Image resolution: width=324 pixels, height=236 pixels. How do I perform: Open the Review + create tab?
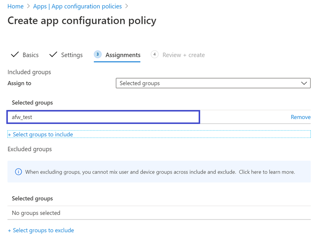[183, 55]
